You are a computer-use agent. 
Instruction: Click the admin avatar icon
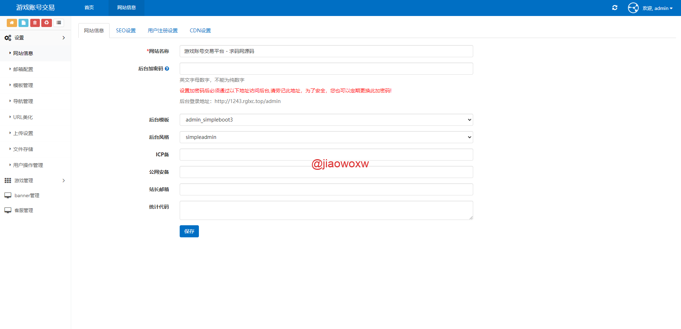[633, 8]
